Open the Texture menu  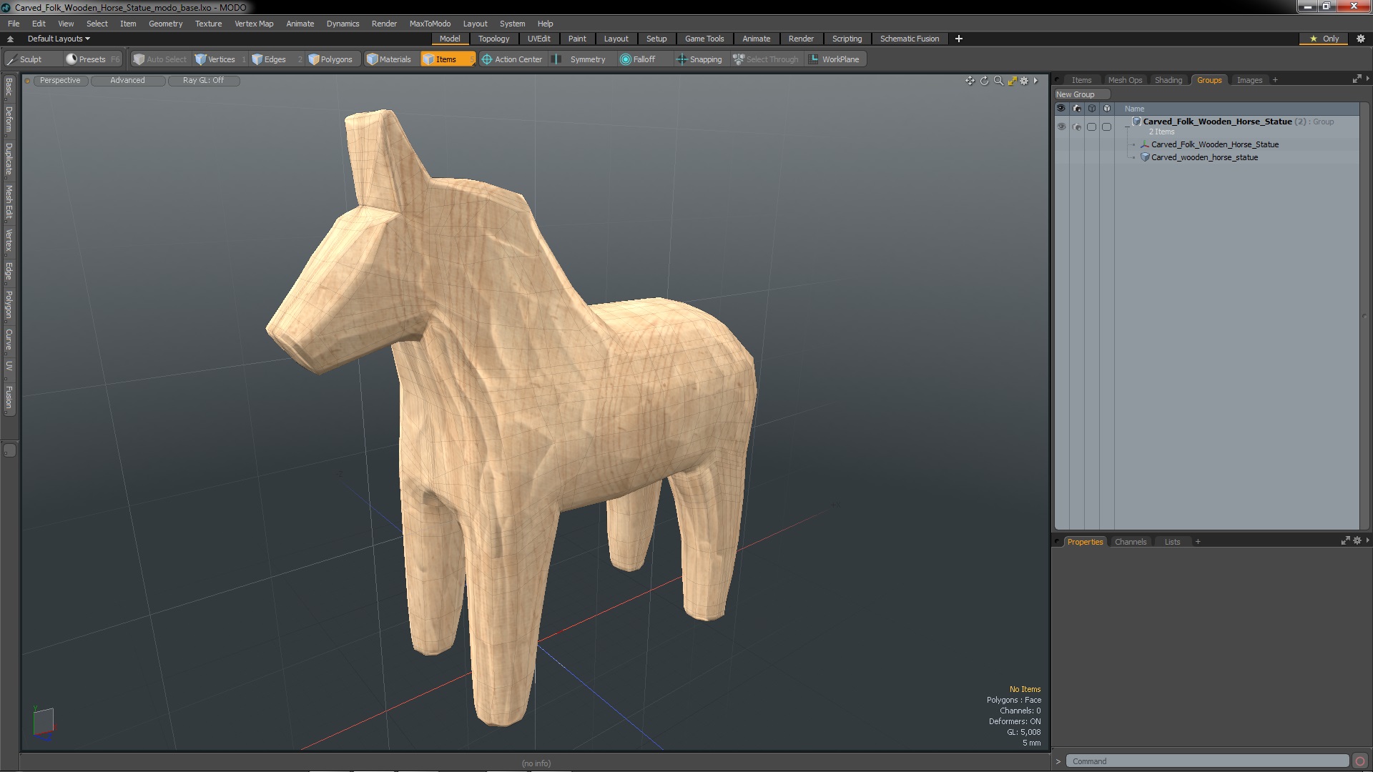(x=208, y=24)
